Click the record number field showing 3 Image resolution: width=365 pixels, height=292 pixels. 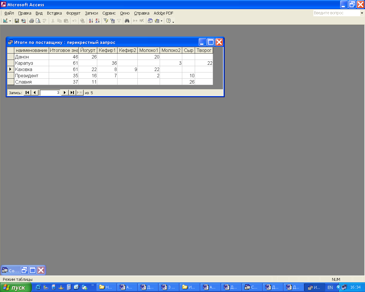click(x=50, y=92)
